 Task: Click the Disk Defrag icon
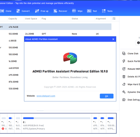124,100
